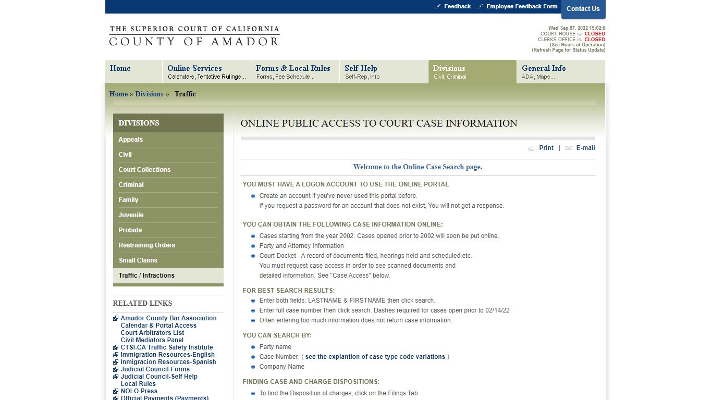Click 'Welcome to the Online Case Search page.' text
This screenshot has width=712, height=400.
coord(418,167)
